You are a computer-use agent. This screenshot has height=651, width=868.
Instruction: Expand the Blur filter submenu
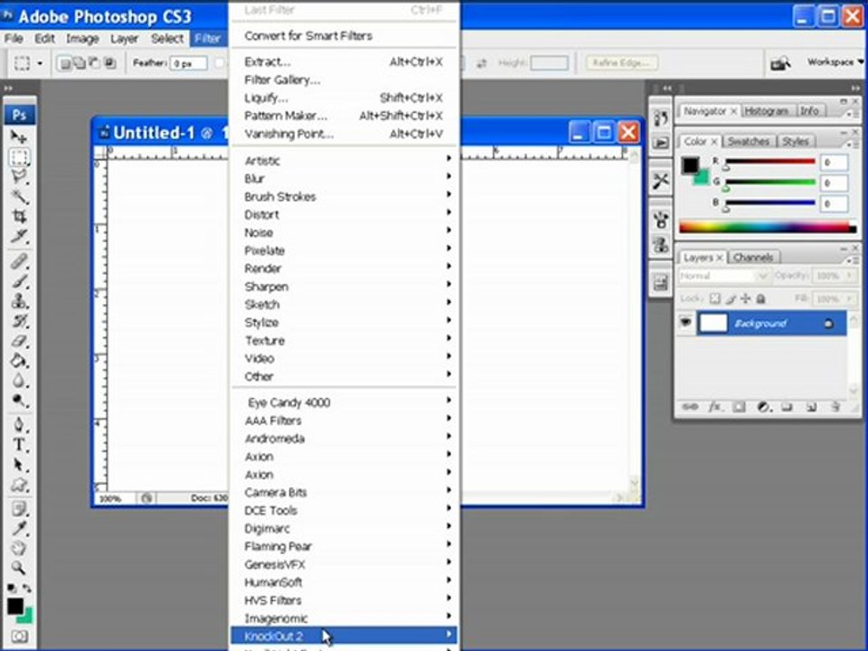pyautogui.click(x=344, y=178)
